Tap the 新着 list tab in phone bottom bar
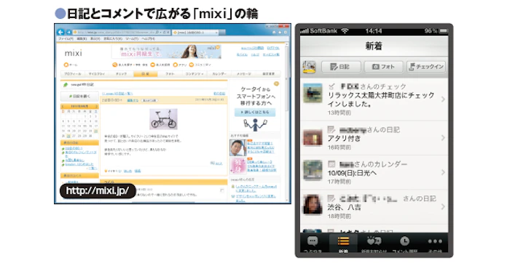The image size is (507, 263). 343,243
